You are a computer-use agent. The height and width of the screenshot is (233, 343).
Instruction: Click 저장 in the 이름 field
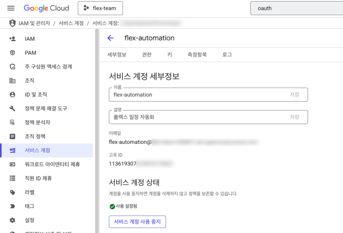click(x=294, y=95)
